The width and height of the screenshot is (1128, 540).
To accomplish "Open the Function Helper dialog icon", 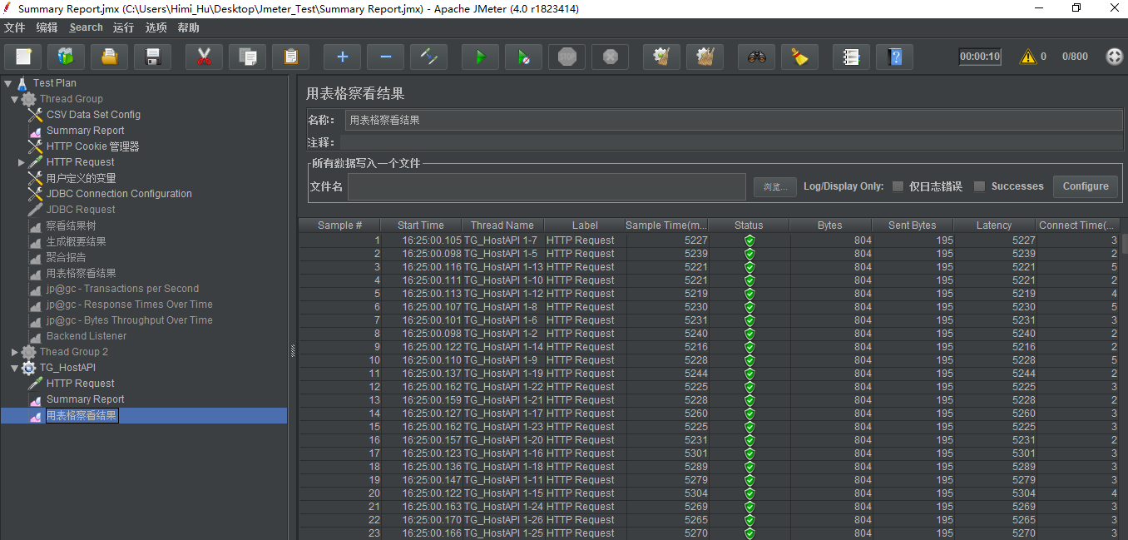I will tap(851, 57).
